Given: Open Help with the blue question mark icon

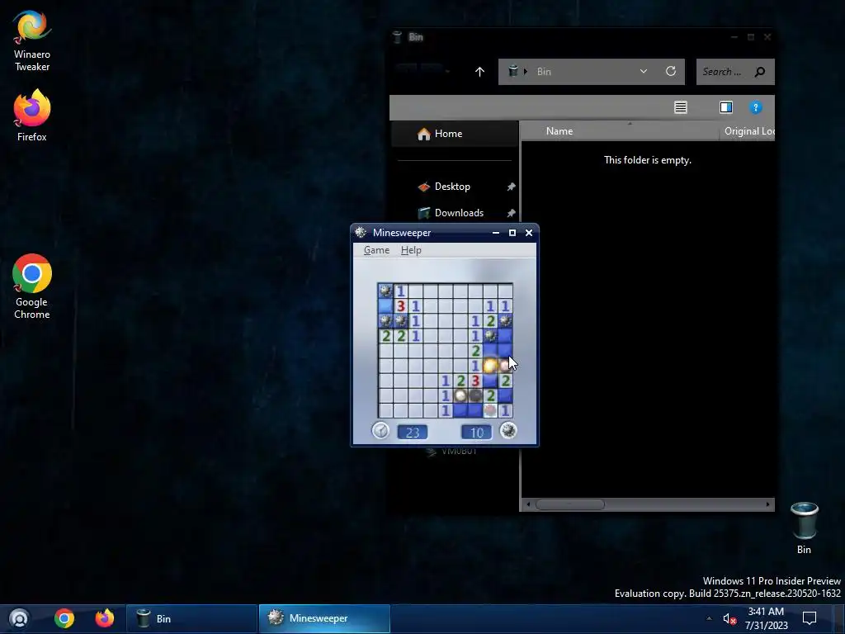Looking at the screenshot, I should pos(756,107).
